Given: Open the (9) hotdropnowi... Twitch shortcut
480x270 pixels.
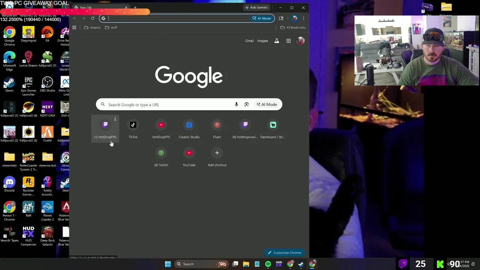Looking at the screenshot, I should pyautogui.click(x=245, y=129).
